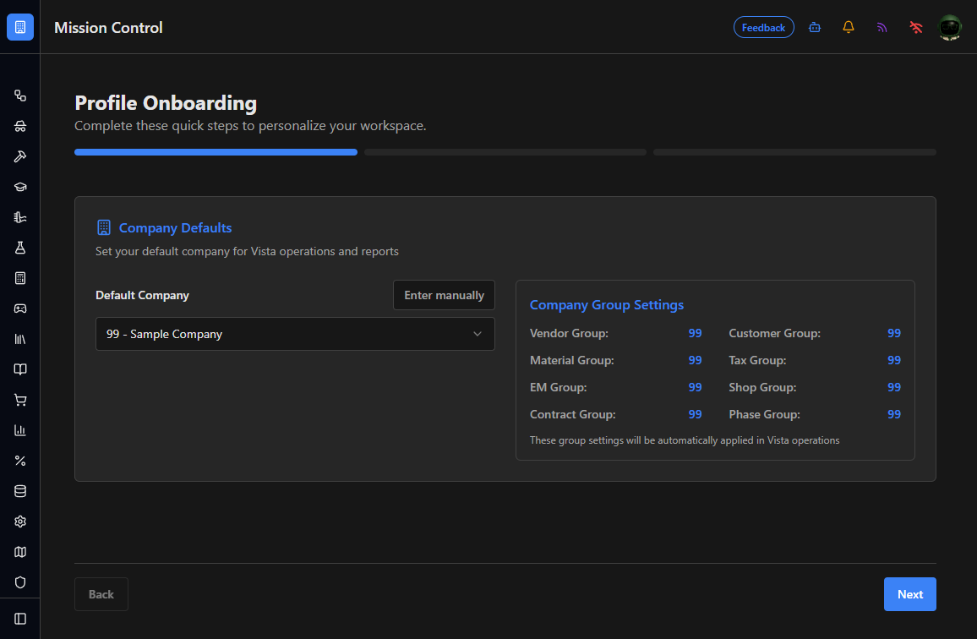Image resolution: width=977 pixels, height=639 pixels.
Task: Open the hammer tools sidebar icon
Action: (20, 156)
